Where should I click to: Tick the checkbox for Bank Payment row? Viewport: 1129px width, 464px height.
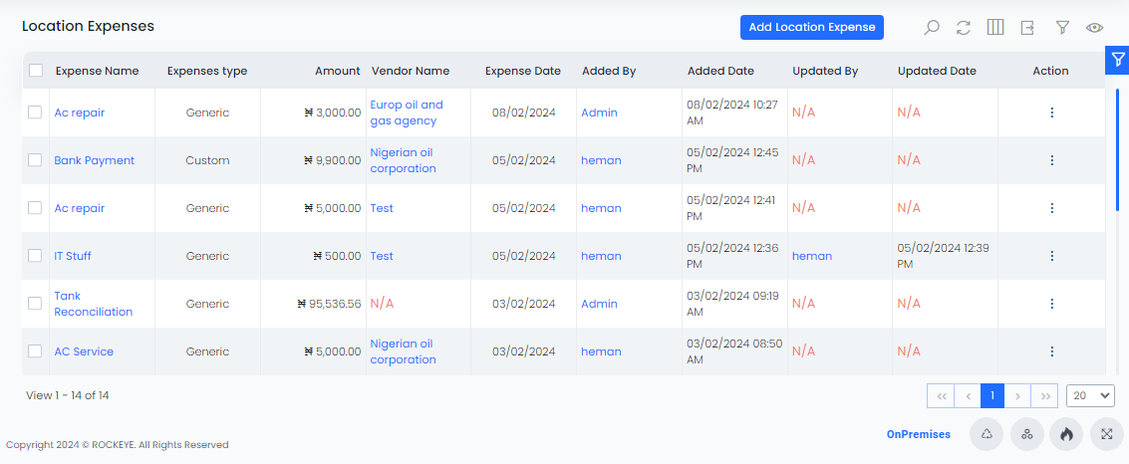pos(35,159)
